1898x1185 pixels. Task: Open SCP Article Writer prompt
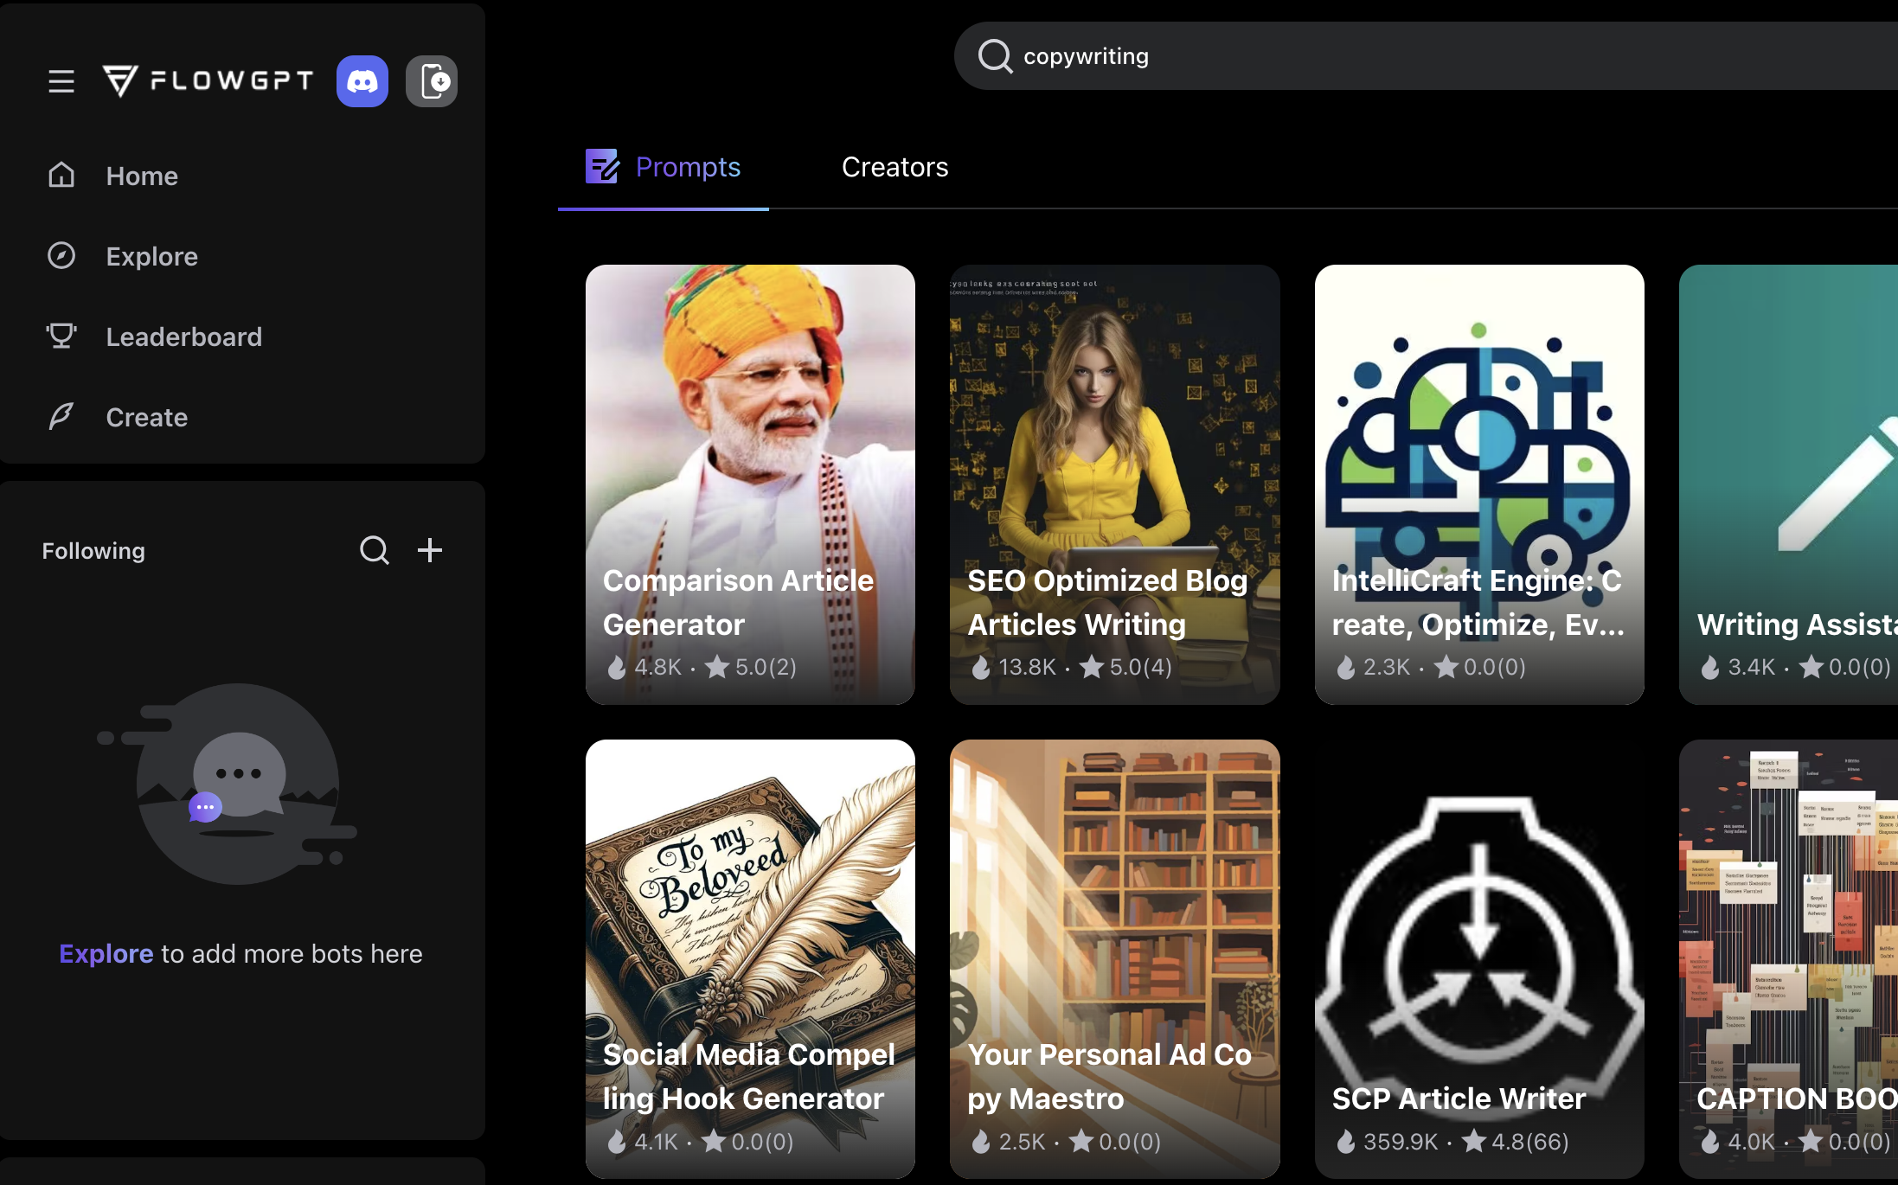click(1479, 958)
